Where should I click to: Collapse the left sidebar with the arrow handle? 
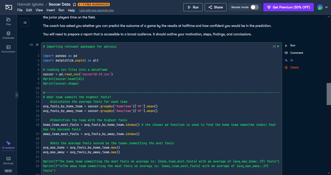pyautogui.click(x=17, y=95)
